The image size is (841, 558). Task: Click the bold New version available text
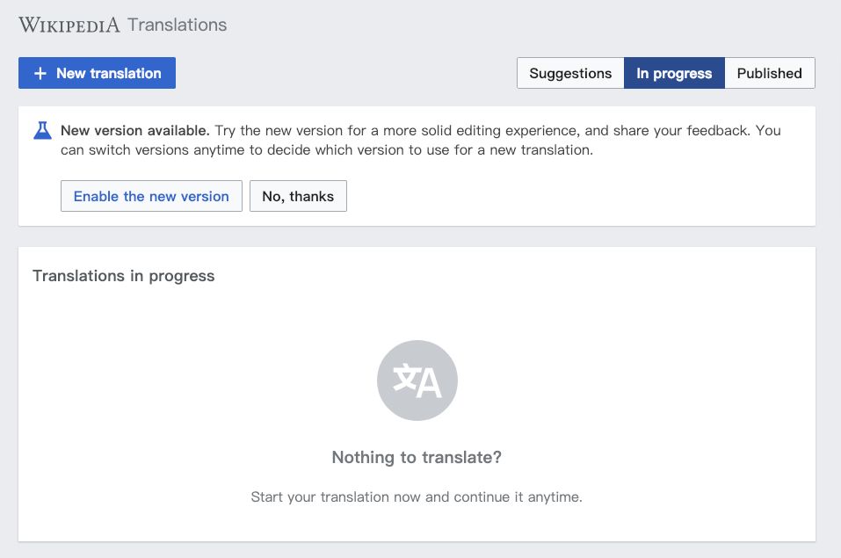(x=135, y=131)
